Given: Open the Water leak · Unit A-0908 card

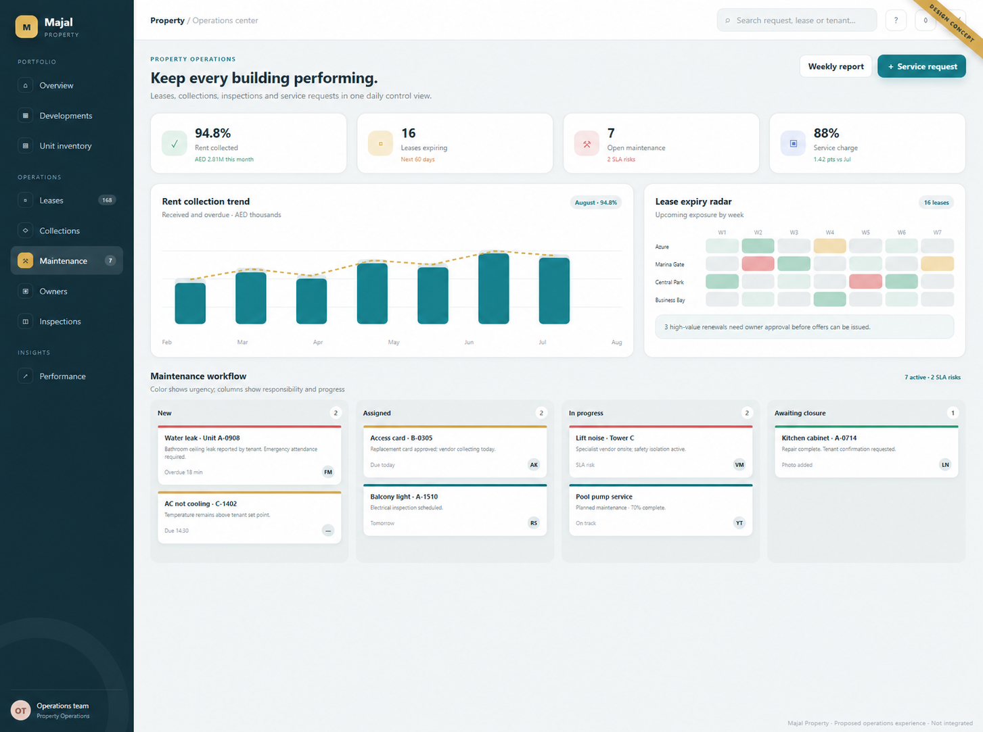Looking at the screenshot, I should coord(250,455).
